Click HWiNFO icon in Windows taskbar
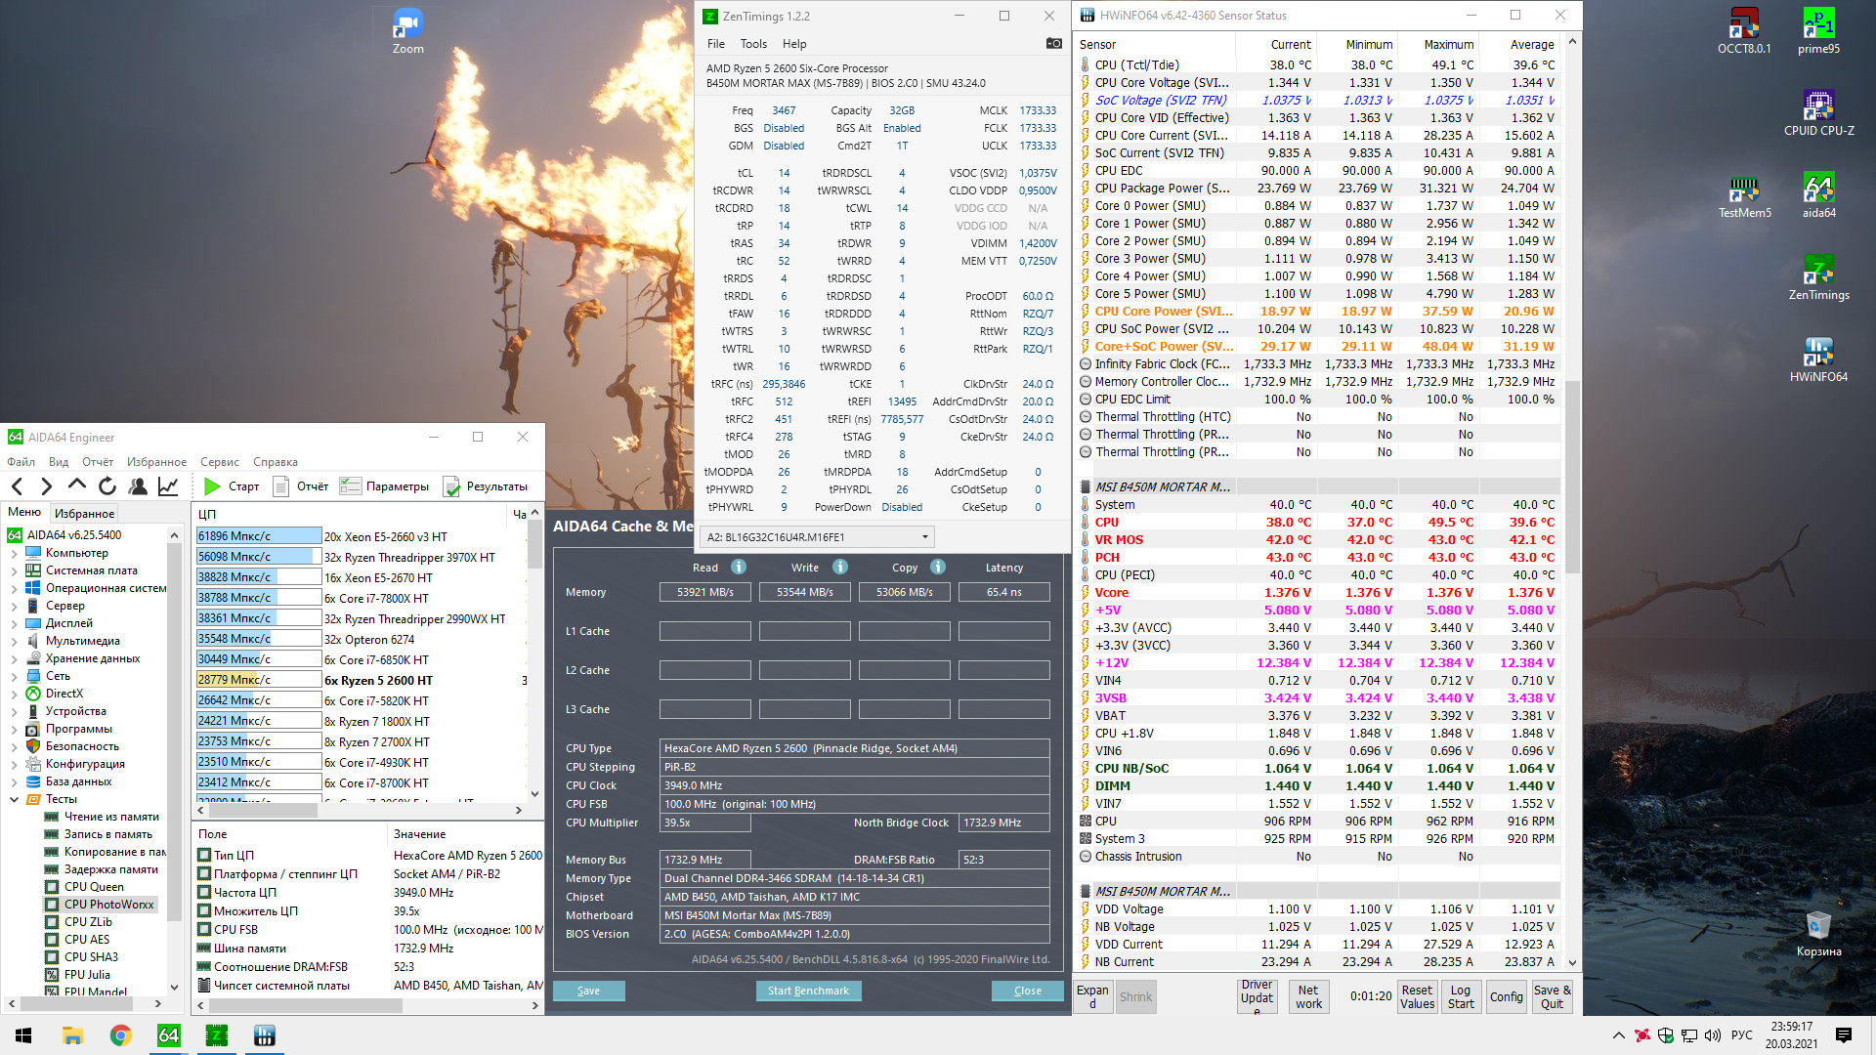The image size is (1876, 1055). (264, 1035)
